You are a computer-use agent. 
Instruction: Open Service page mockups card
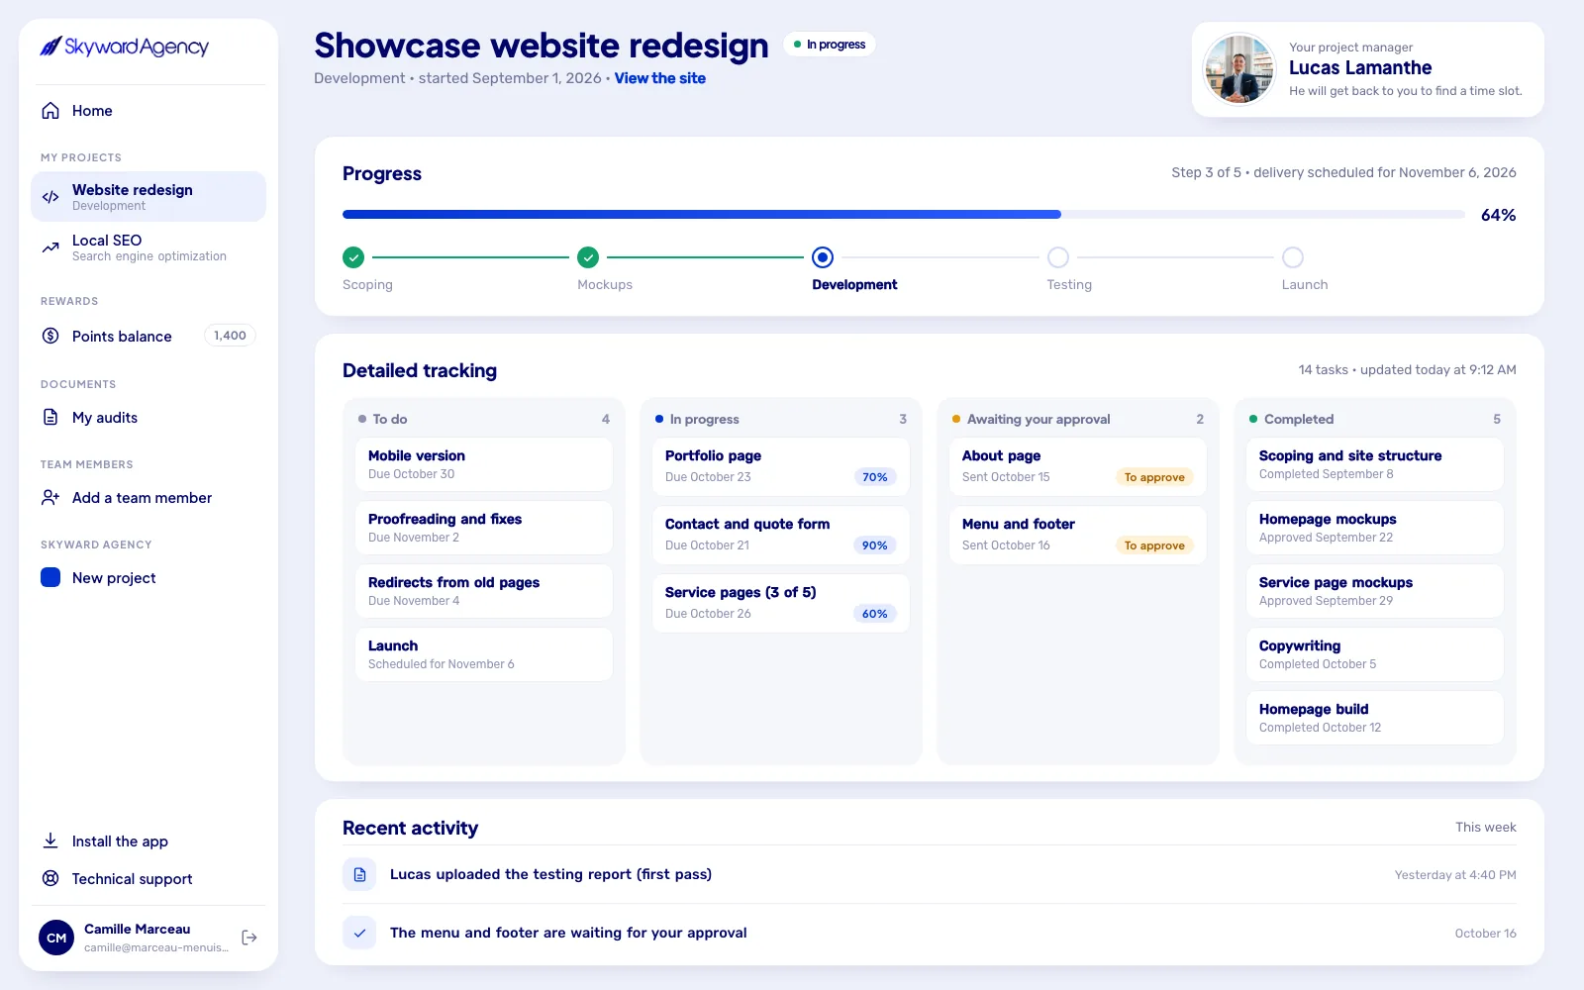point(1375,591)
